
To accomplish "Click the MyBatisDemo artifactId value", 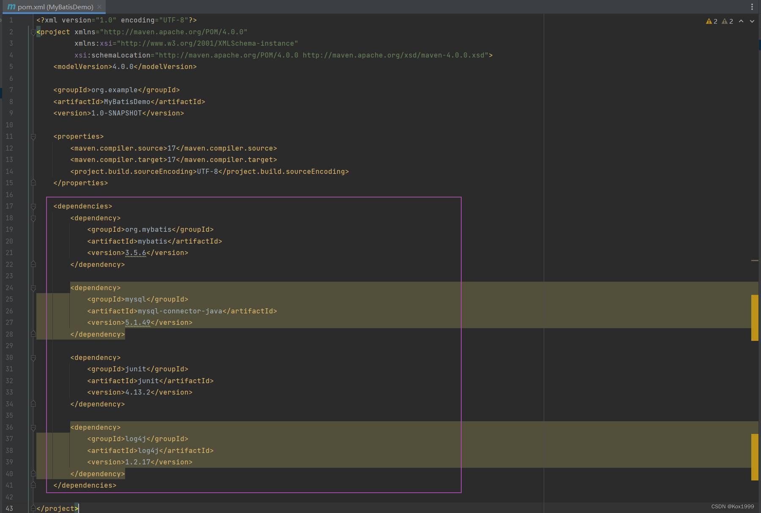I will [127, 102].
